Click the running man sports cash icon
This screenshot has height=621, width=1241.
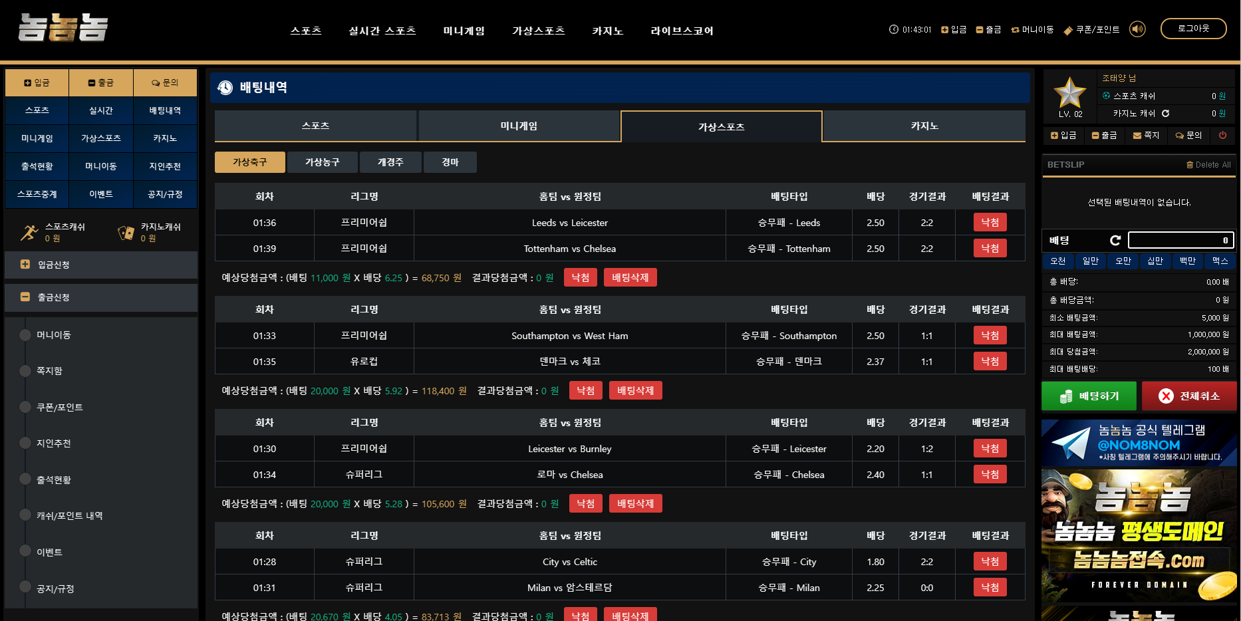click(x=29, y=233)
